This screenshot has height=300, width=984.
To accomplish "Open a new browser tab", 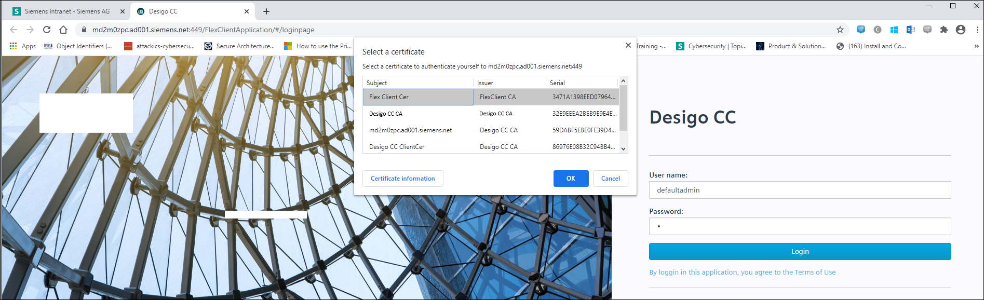I will coord(266,11).
